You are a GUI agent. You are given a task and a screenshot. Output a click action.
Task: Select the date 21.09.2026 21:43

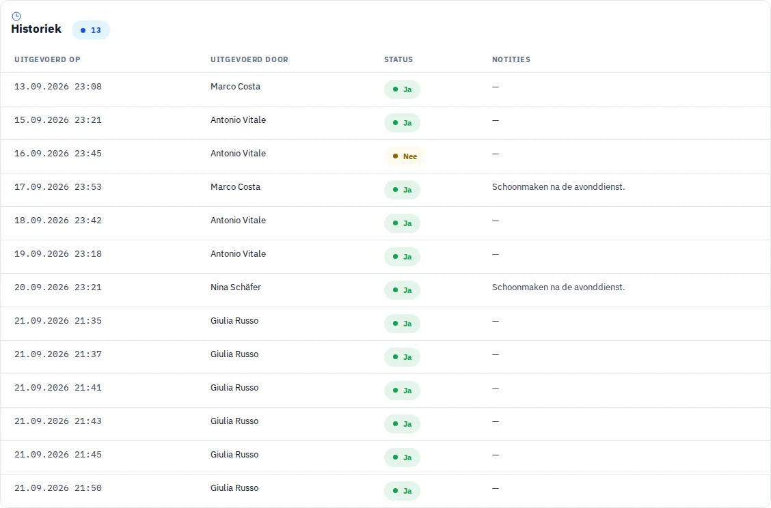58,421
